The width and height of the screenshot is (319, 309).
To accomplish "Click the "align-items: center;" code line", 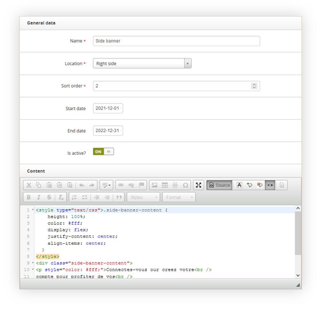I will point(77,243).
